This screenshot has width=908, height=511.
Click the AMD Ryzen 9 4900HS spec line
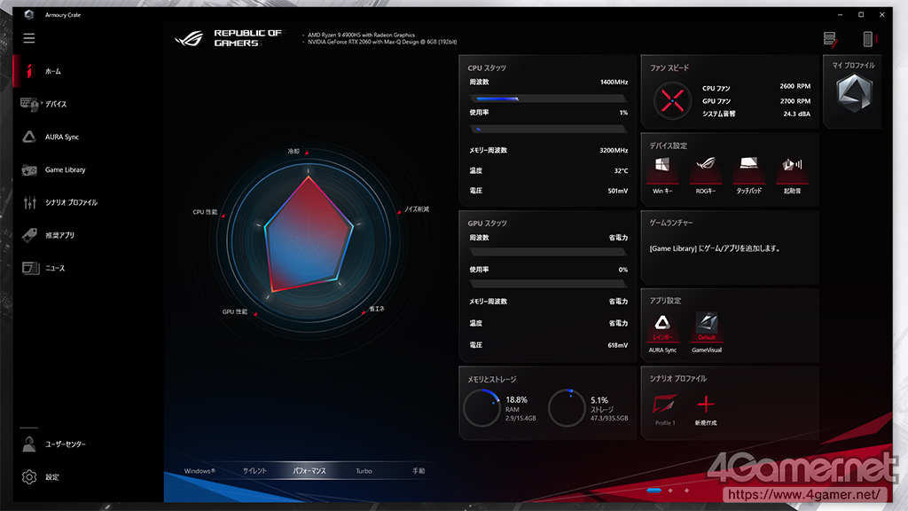[x=361, y=35]
